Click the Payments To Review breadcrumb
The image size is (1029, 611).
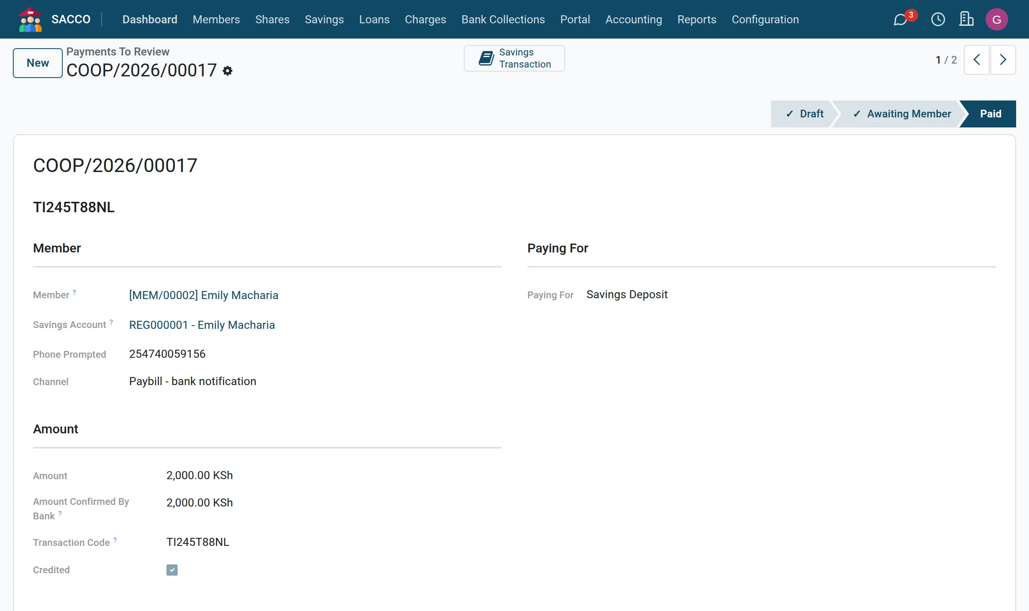coord(118,51)
